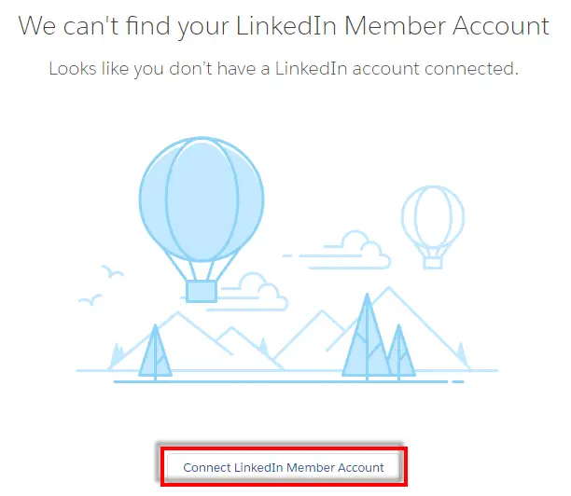Viewport: 571px width, 496px height.
Task: Click the higher flying bird
Action: coord(112,271)
